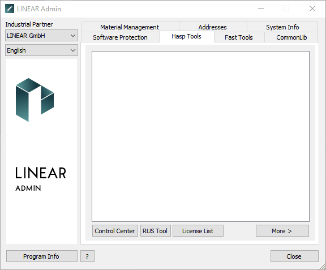The image size is (326, 270).
Task: Click the LINEAR Admin wrench title icon
Action: click(10, 8)
